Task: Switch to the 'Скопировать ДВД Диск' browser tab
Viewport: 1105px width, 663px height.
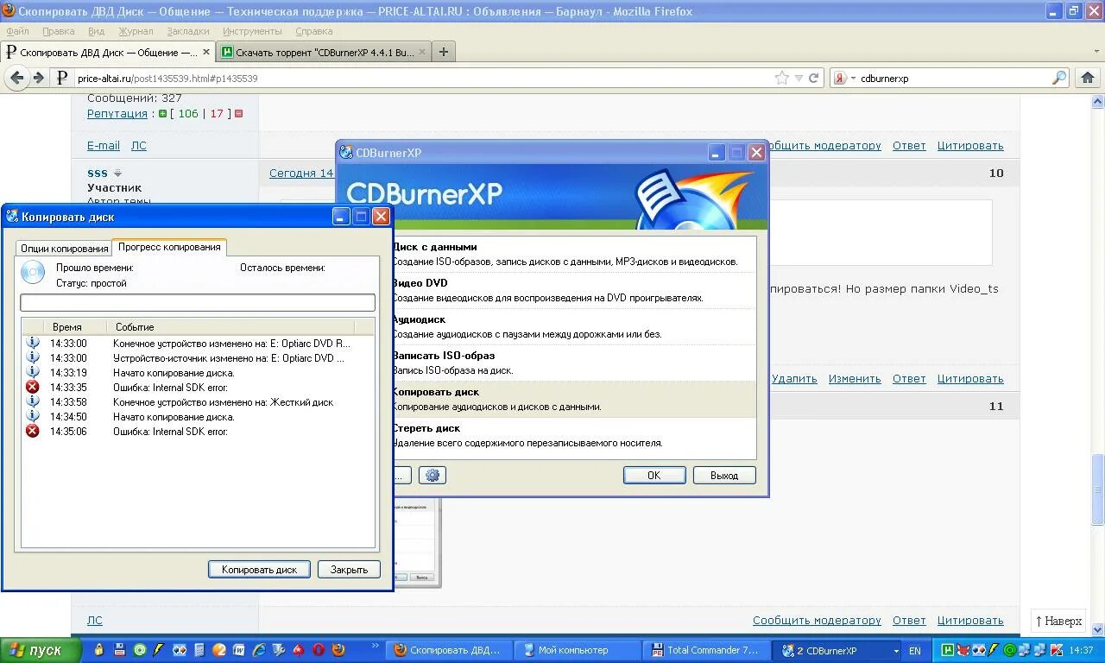Action: coord(107,52)
